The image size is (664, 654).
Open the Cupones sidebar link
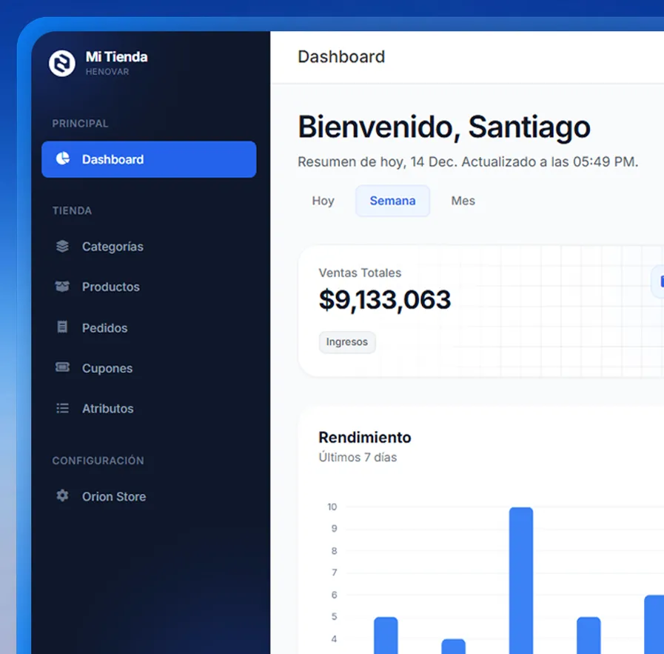pyautogui.click(x=108, y=367)
